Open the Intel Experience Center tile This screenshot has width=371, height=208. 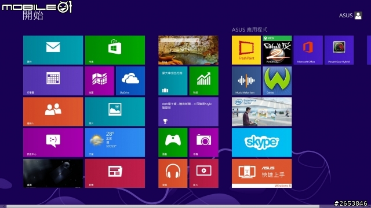pyautogui.click(x=261, y=112)
